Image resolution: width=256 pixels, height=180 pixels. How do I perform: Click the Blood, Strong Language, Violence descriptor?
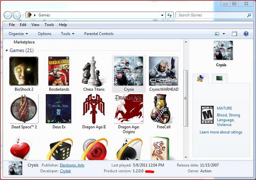pos(228,120)
